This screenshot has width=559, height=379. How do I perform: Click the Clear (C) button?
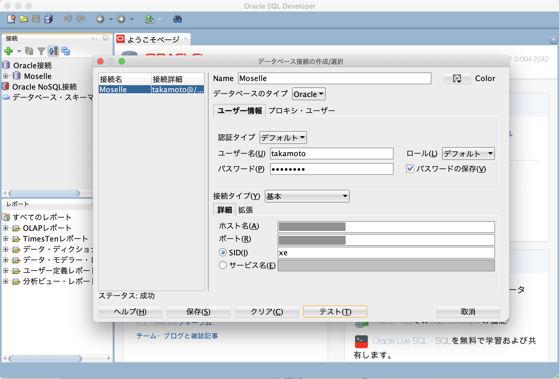(x=267, y=312)
